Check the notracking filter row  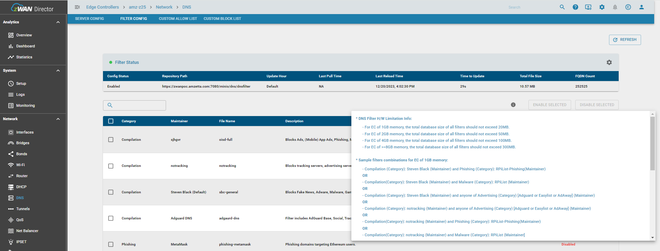[x=111, y=166]
